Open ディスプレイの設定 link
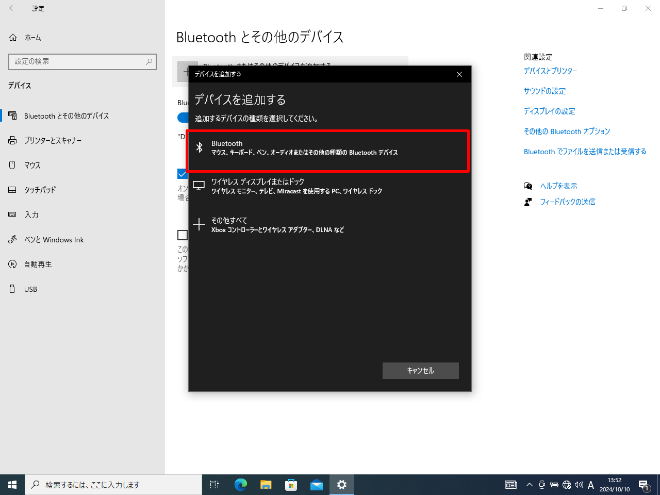 [x=549, y=111]
